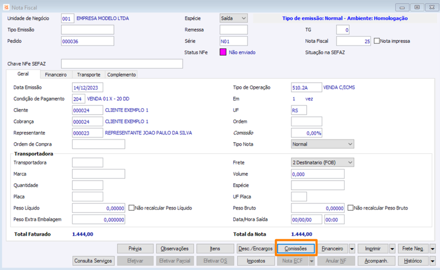Click the TG input field

point(343,30)
